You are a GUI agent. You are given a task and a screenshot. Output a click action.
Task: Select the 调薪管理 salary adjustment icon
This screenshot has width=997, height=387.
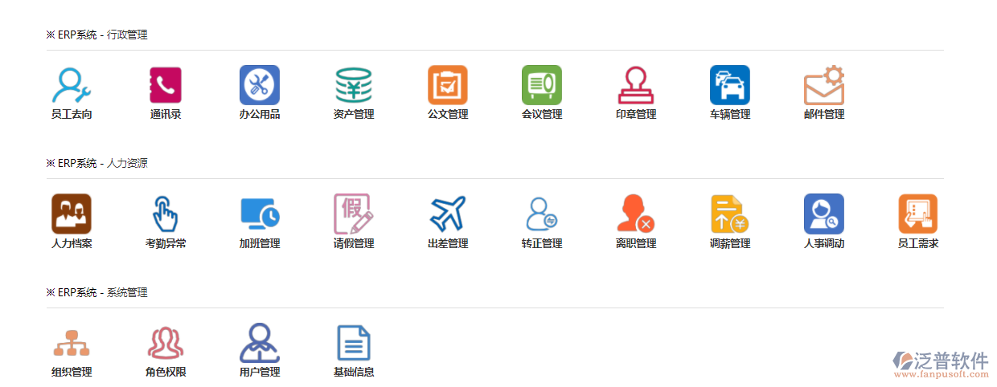pyautogui.click(x=730, y=214)
